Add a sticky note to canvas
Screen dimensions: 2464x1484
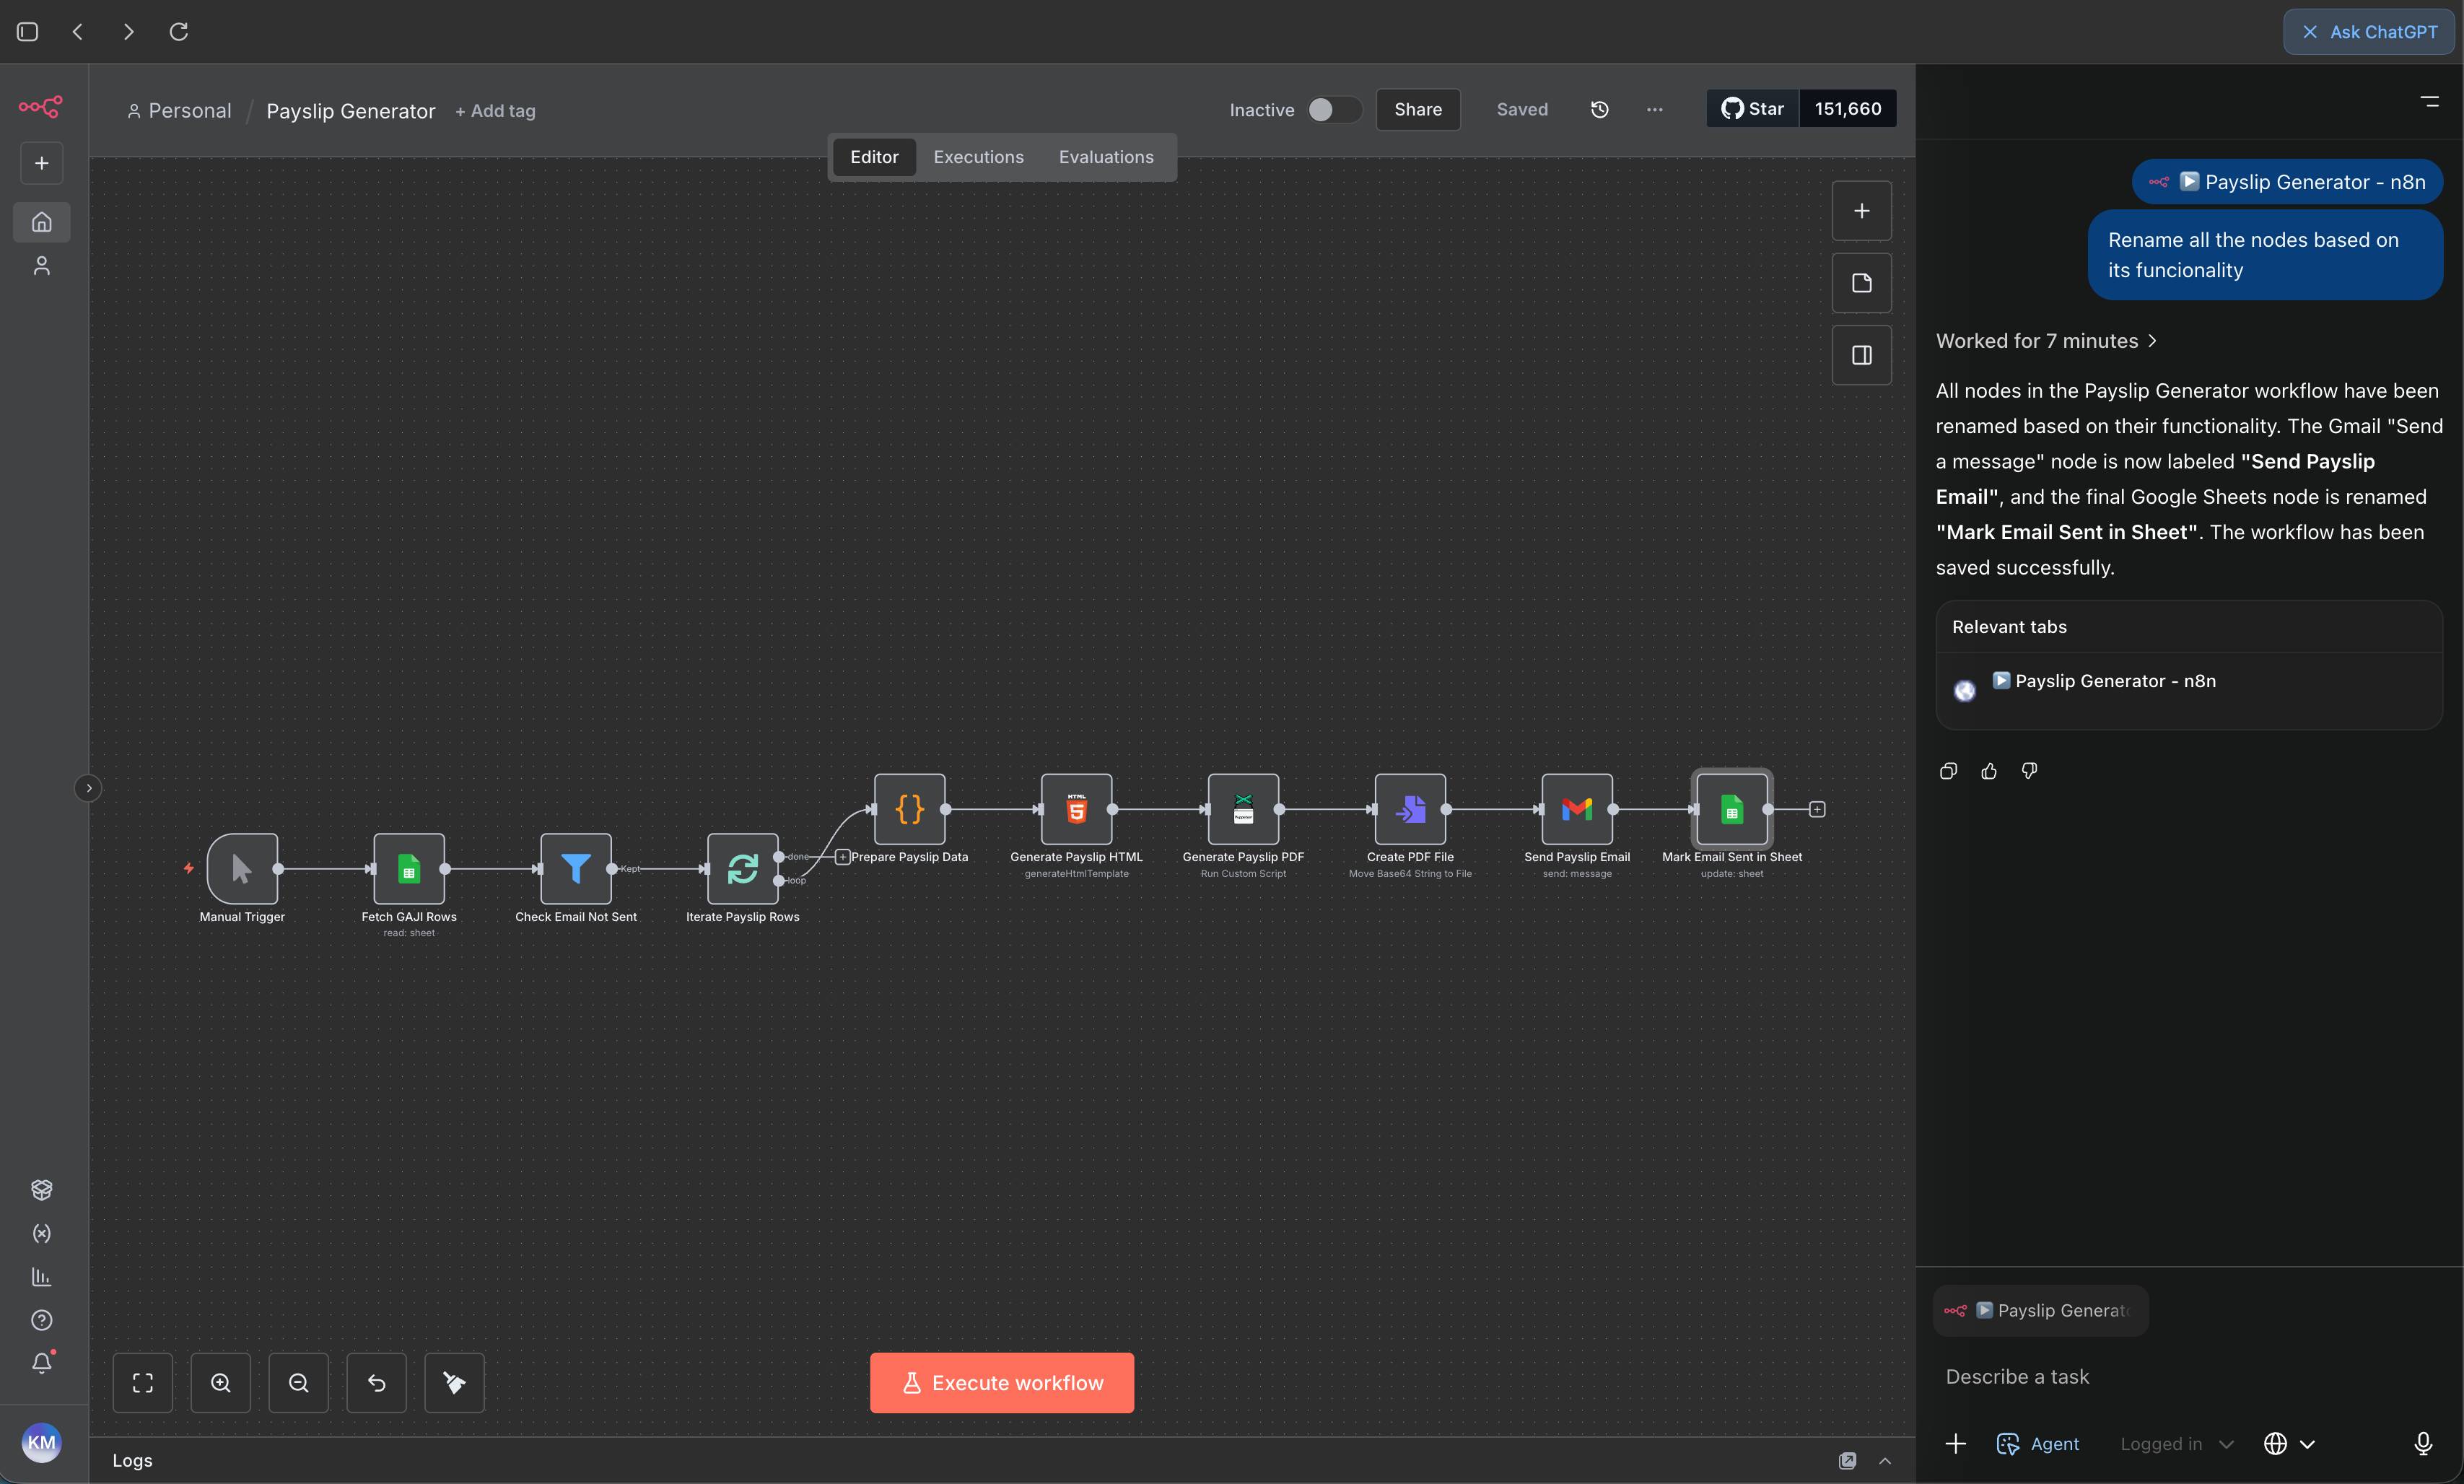point(1861,283)
